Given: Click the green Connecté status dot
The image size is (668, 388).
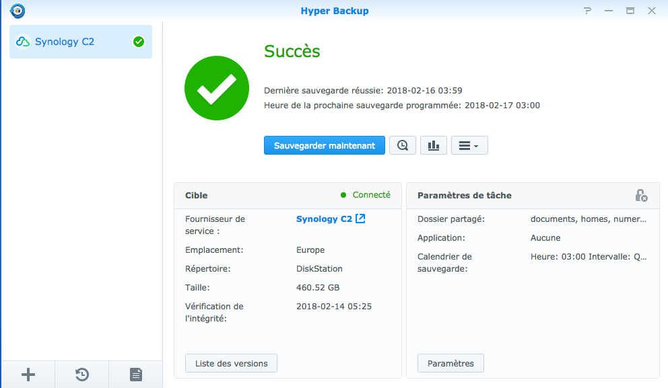Looking at the screenshot, I should click(x=343, y=195).
